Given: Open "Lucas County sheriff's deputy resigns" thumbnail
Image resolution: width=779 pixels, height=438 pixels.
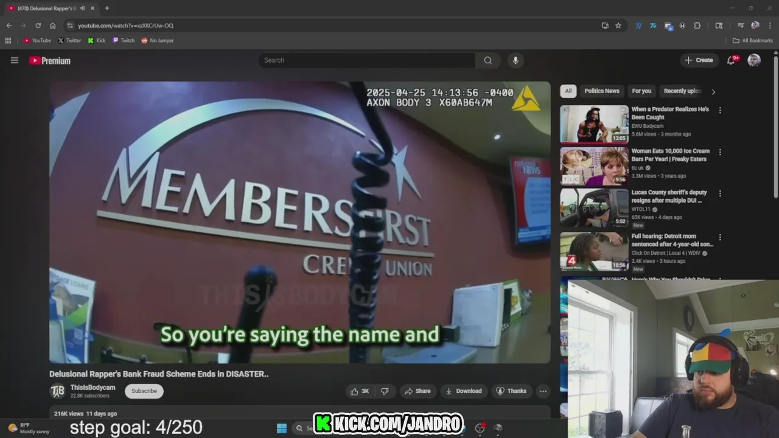Looking at the screenshot, I should click(x=594, y=208).
